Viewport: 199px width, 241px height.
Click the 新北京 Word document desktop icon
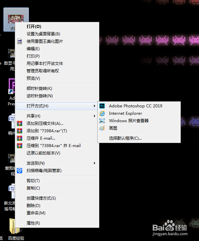[x=12, y=191]
